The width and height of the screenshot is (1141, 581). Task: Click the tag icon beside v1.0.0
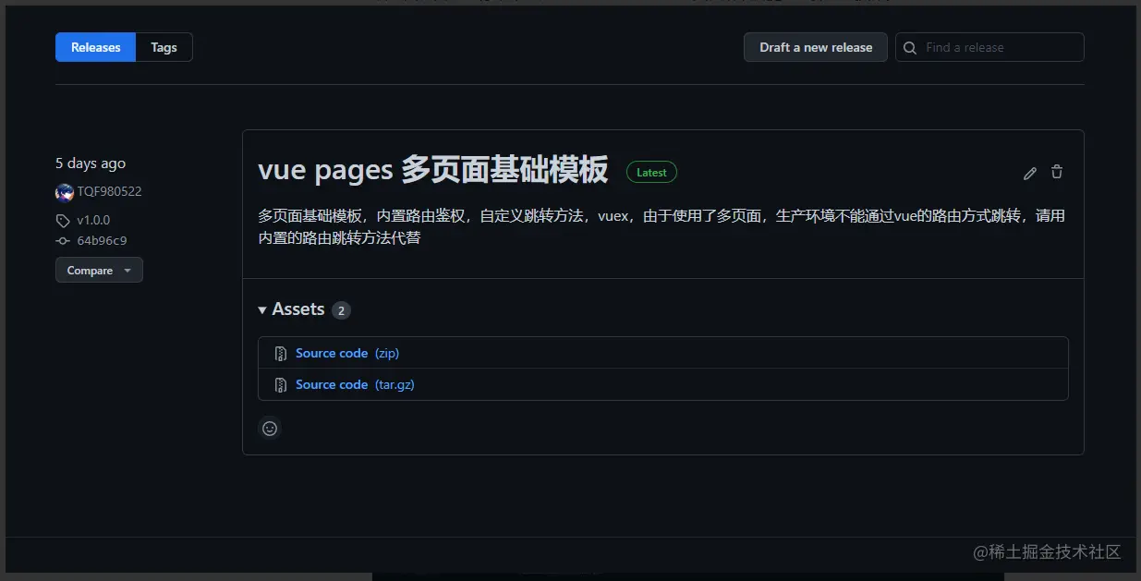63,221
